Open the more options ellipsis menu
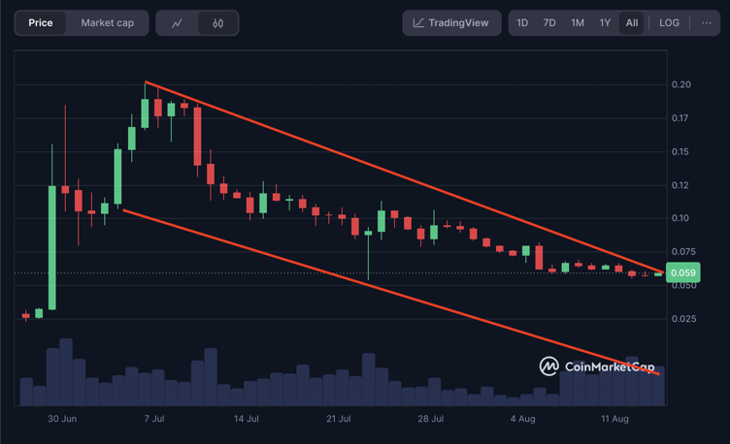The width and height of the screenshot is (730, 444). 706,23
